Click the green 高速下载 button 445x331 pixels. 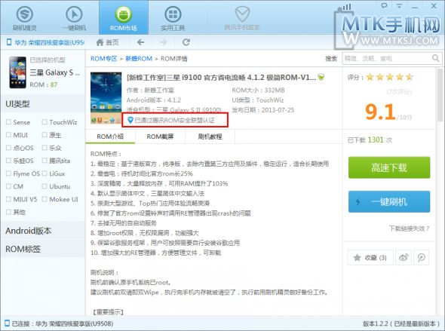(389, 167)
